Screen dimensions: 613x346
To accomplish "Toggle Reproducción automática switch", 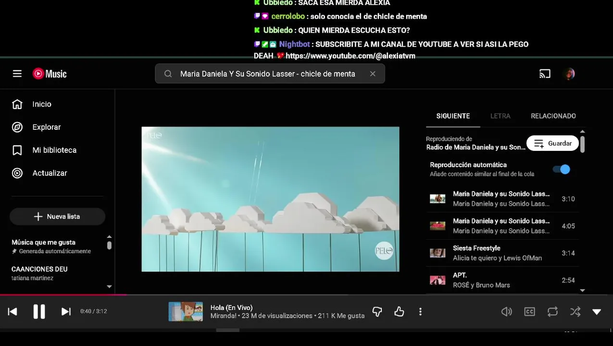I will pos(561,169).
